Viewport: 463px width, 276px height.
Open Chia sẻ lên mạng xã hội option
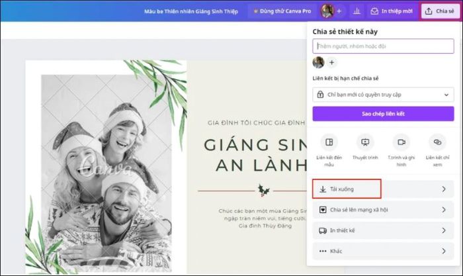pos(383,210)
